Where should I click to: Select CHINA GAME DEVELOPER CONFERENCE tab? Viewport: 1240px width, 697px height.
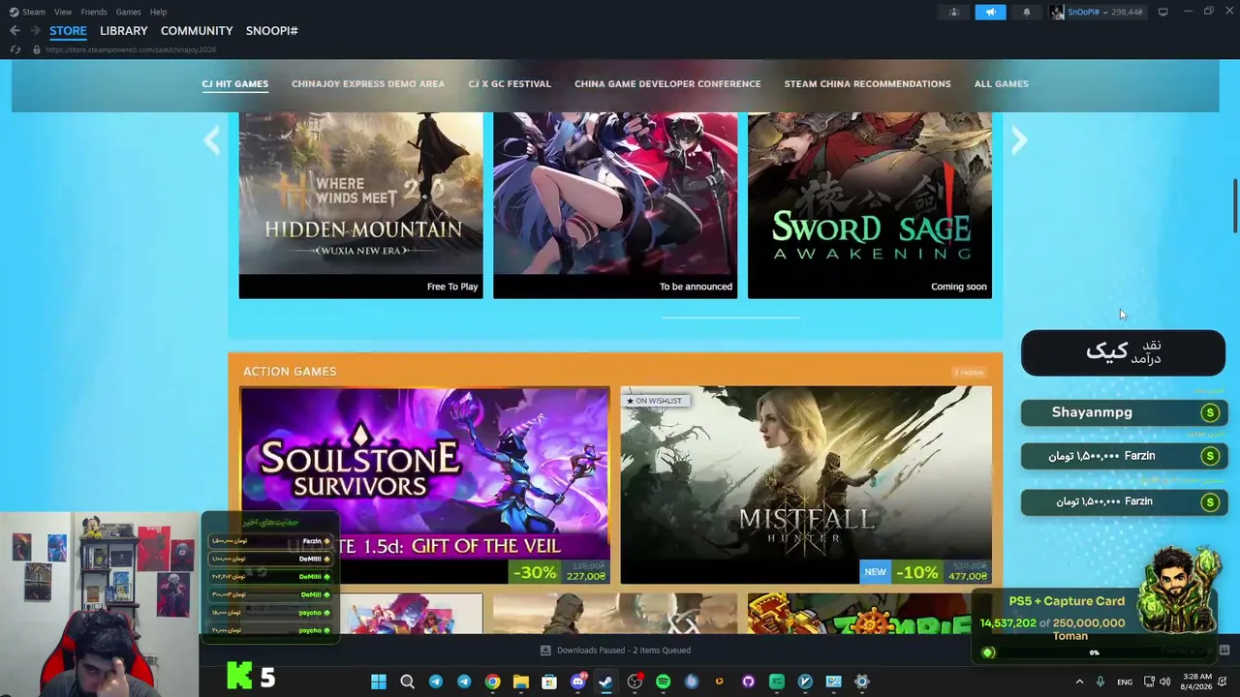click(x=667, y=84)
